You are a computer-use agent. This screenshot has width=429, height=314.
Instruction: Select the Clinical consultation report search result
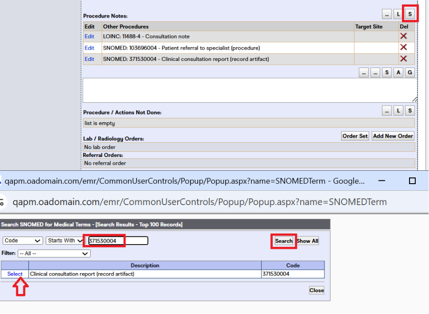point(14,274)
